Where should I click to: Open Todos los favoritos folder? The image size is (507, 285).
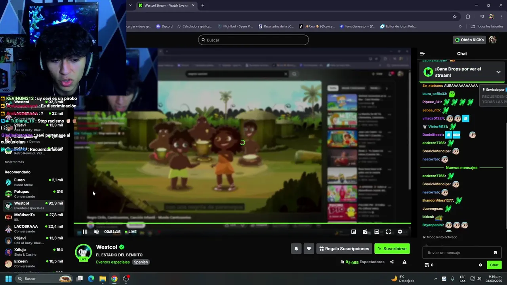487,27
